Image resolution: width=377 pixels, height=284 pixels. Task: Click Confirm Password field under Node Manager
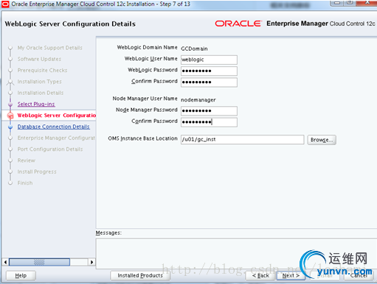pos(209,122)
